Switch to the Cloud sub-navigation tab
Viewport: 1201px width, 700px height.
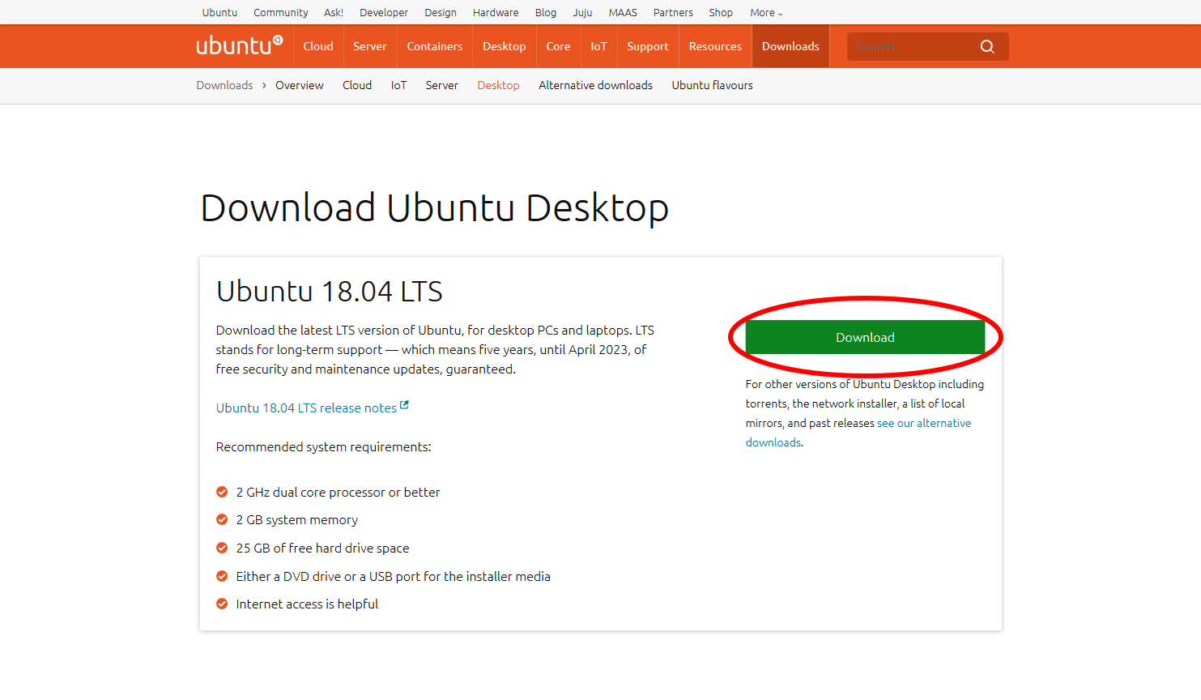pyautogui.click(x=357, y=85)
